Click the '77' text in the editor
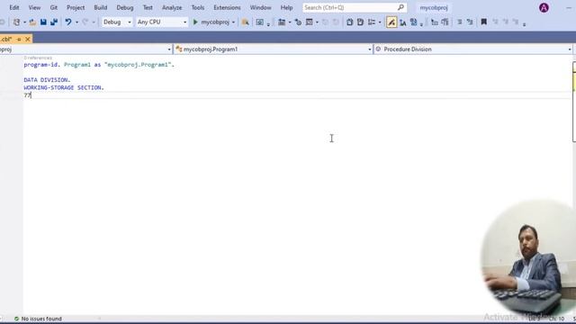Image resolution: width=576 pixels, height=324 pixels. click(28, 95)
